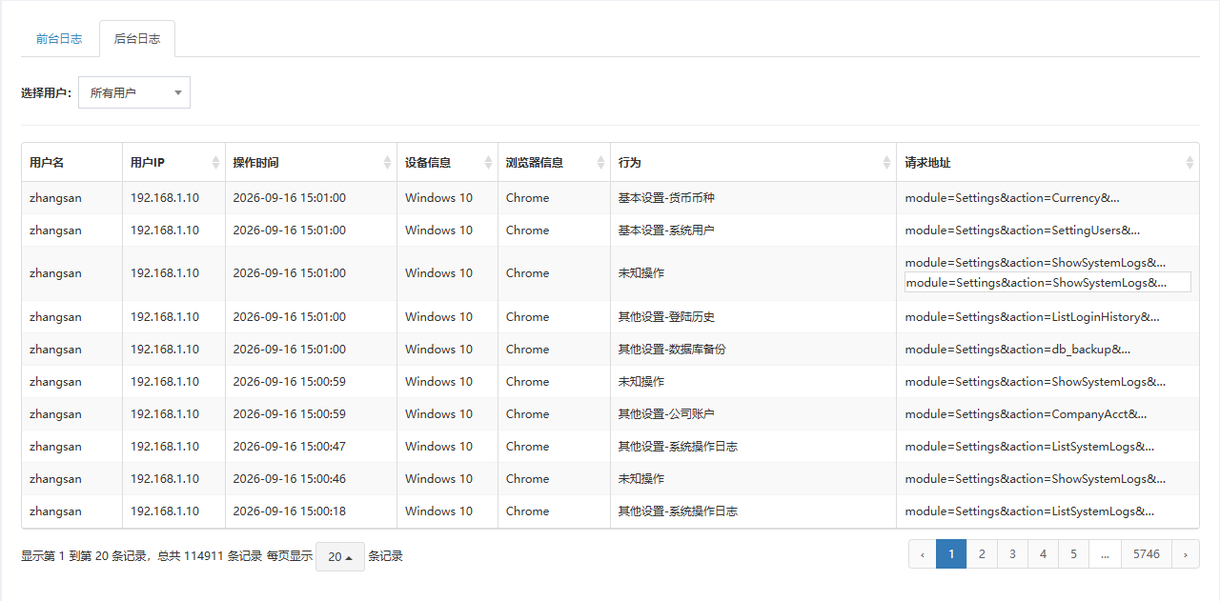This screenshot has width=1220, height=601.
Task: Open the 20 records-per-page dropdown
Action: click(340, 556)
